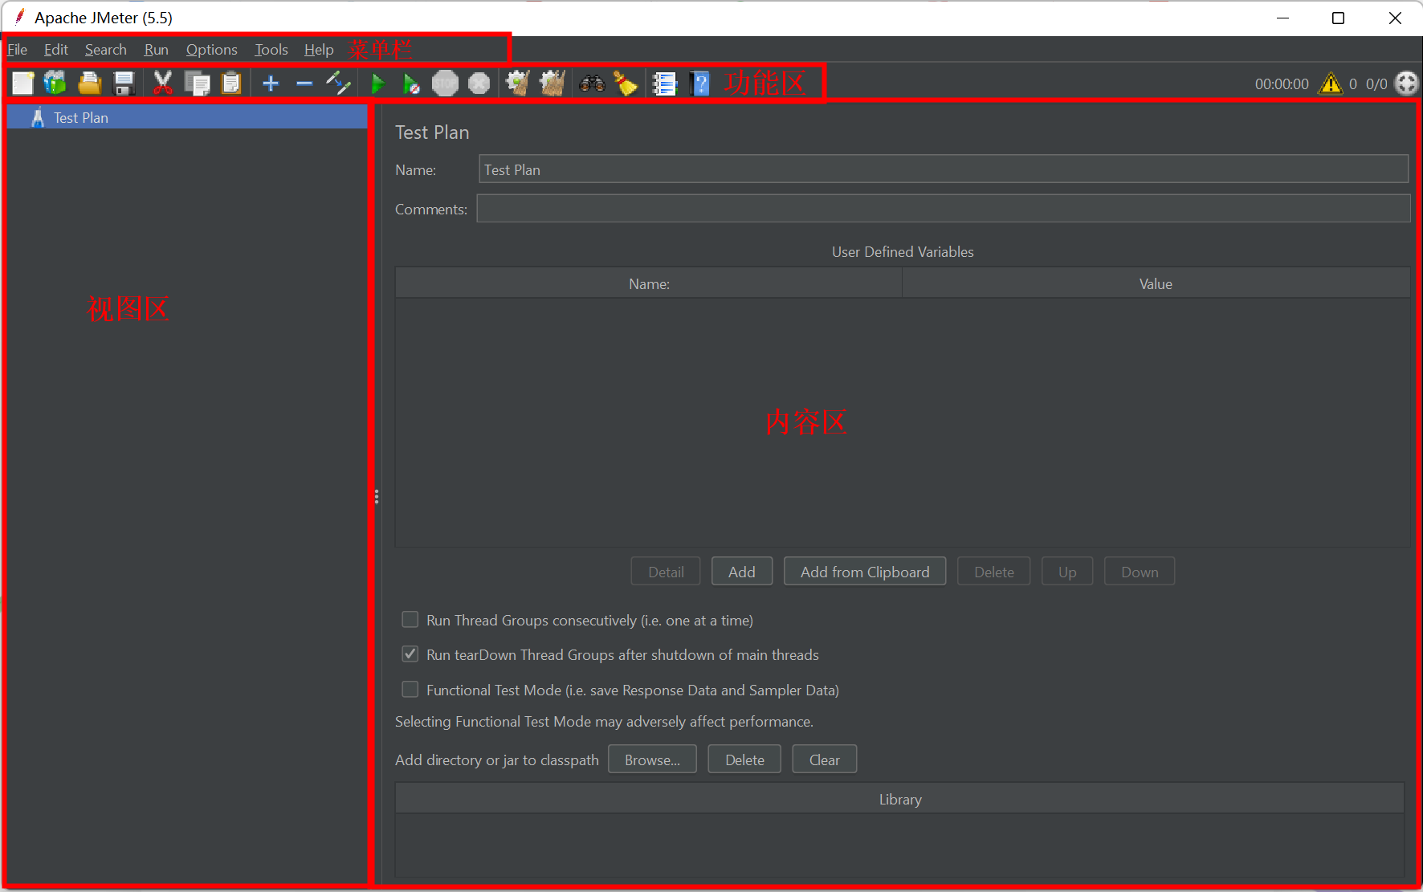
Task: Enable Functional Test Mode checkbox
Action: (410, 690)
